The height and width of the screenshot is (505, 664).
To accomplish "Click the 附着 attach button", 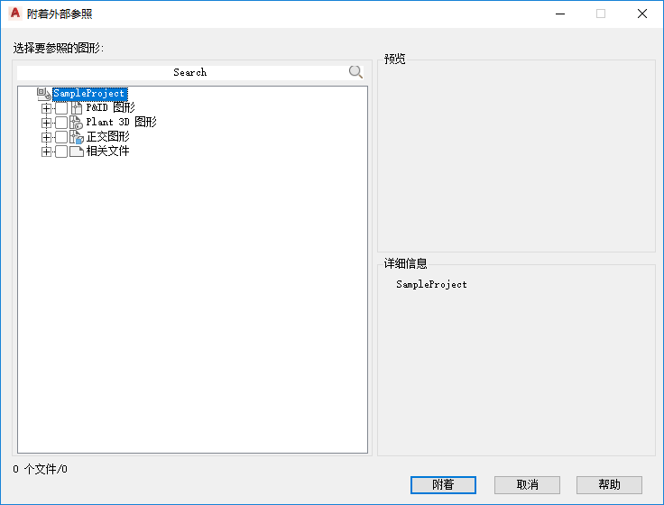I will coord(443,484).
